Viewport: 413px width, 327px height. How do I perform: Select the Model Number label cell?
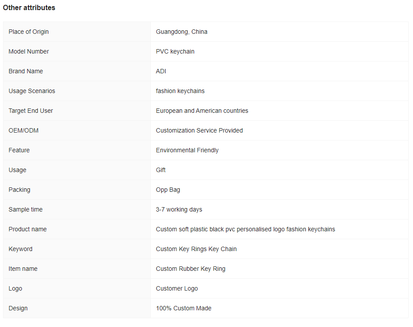coord(77,51)
